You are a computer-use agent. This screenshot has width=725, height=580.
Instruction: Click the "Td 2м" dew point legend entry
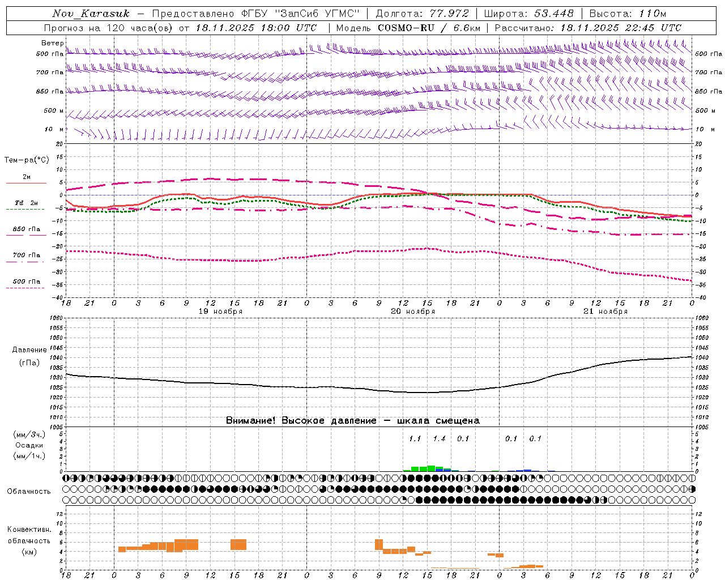(27, 203)
